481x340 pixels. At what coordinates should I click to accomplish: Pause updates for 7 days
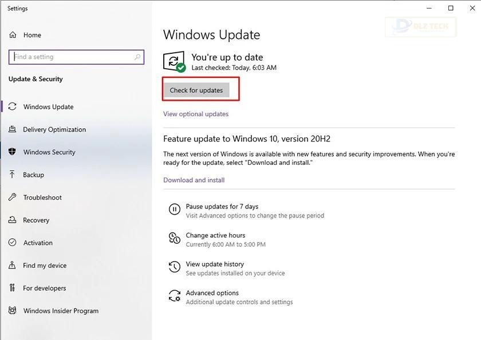pos(222,206)
